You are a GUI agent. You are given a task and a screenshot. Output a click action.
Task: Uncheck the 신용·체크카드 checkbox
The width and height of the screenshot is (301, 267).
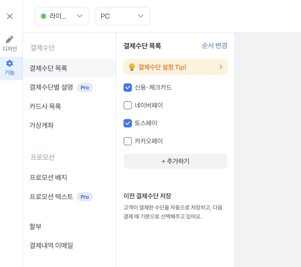(128, 88)
